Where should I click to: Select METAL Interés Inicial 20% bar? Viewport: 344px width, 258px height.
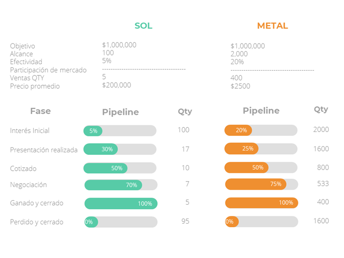261,130
